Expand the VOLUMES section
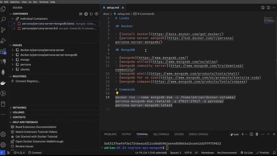 10,113
